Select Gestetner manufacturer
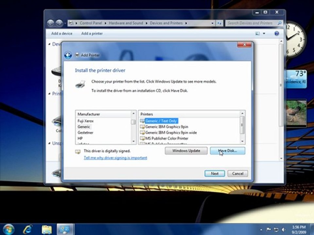This screenshot has width=314, height=235. 85,133
